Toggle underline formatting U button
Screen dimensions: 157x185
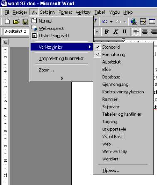tap(125, 32)
